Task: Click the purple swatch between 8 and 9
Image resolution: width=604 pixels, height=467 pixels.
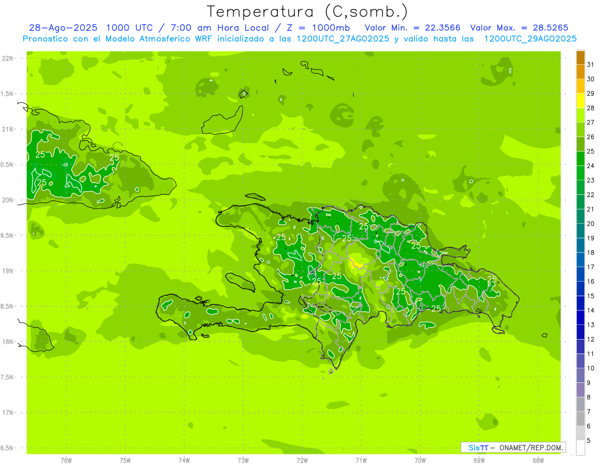Action: 580,390
